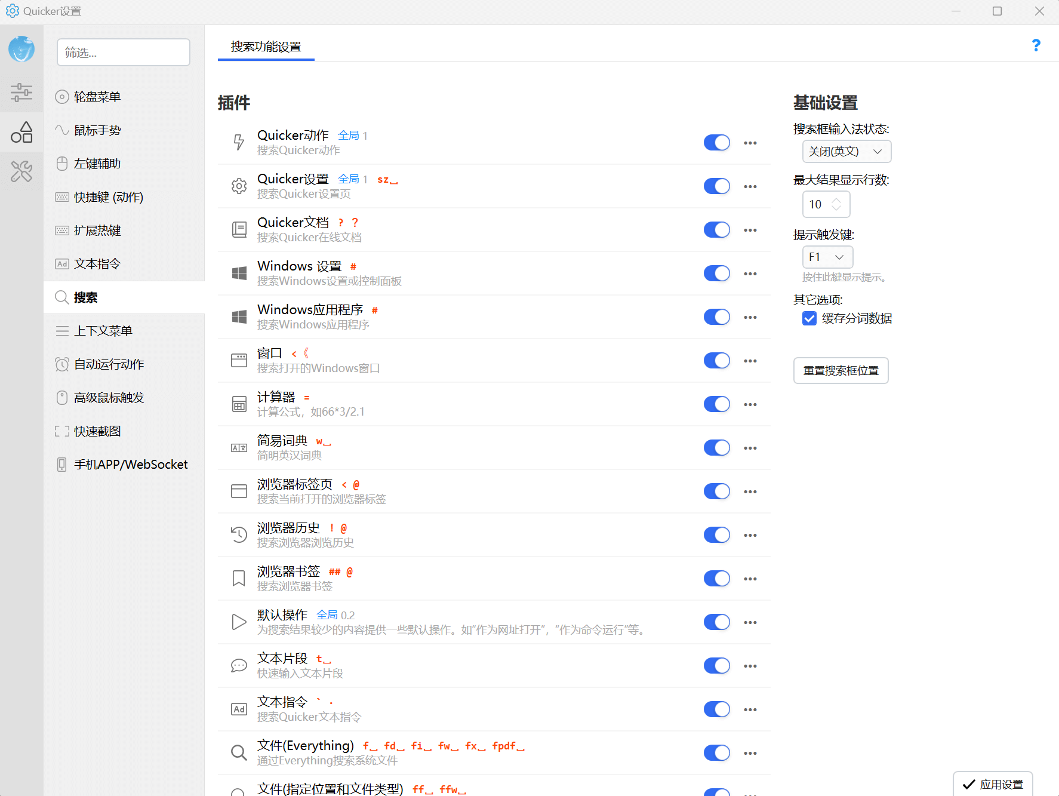Click the play icon for 默认操作
1059x796 pixels.
tap(239, 622)
